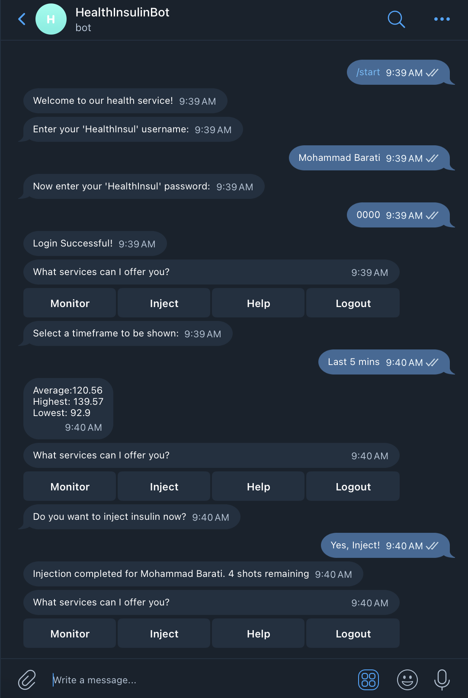Click the HealthInsulinBot chat title

pos(122,12)
